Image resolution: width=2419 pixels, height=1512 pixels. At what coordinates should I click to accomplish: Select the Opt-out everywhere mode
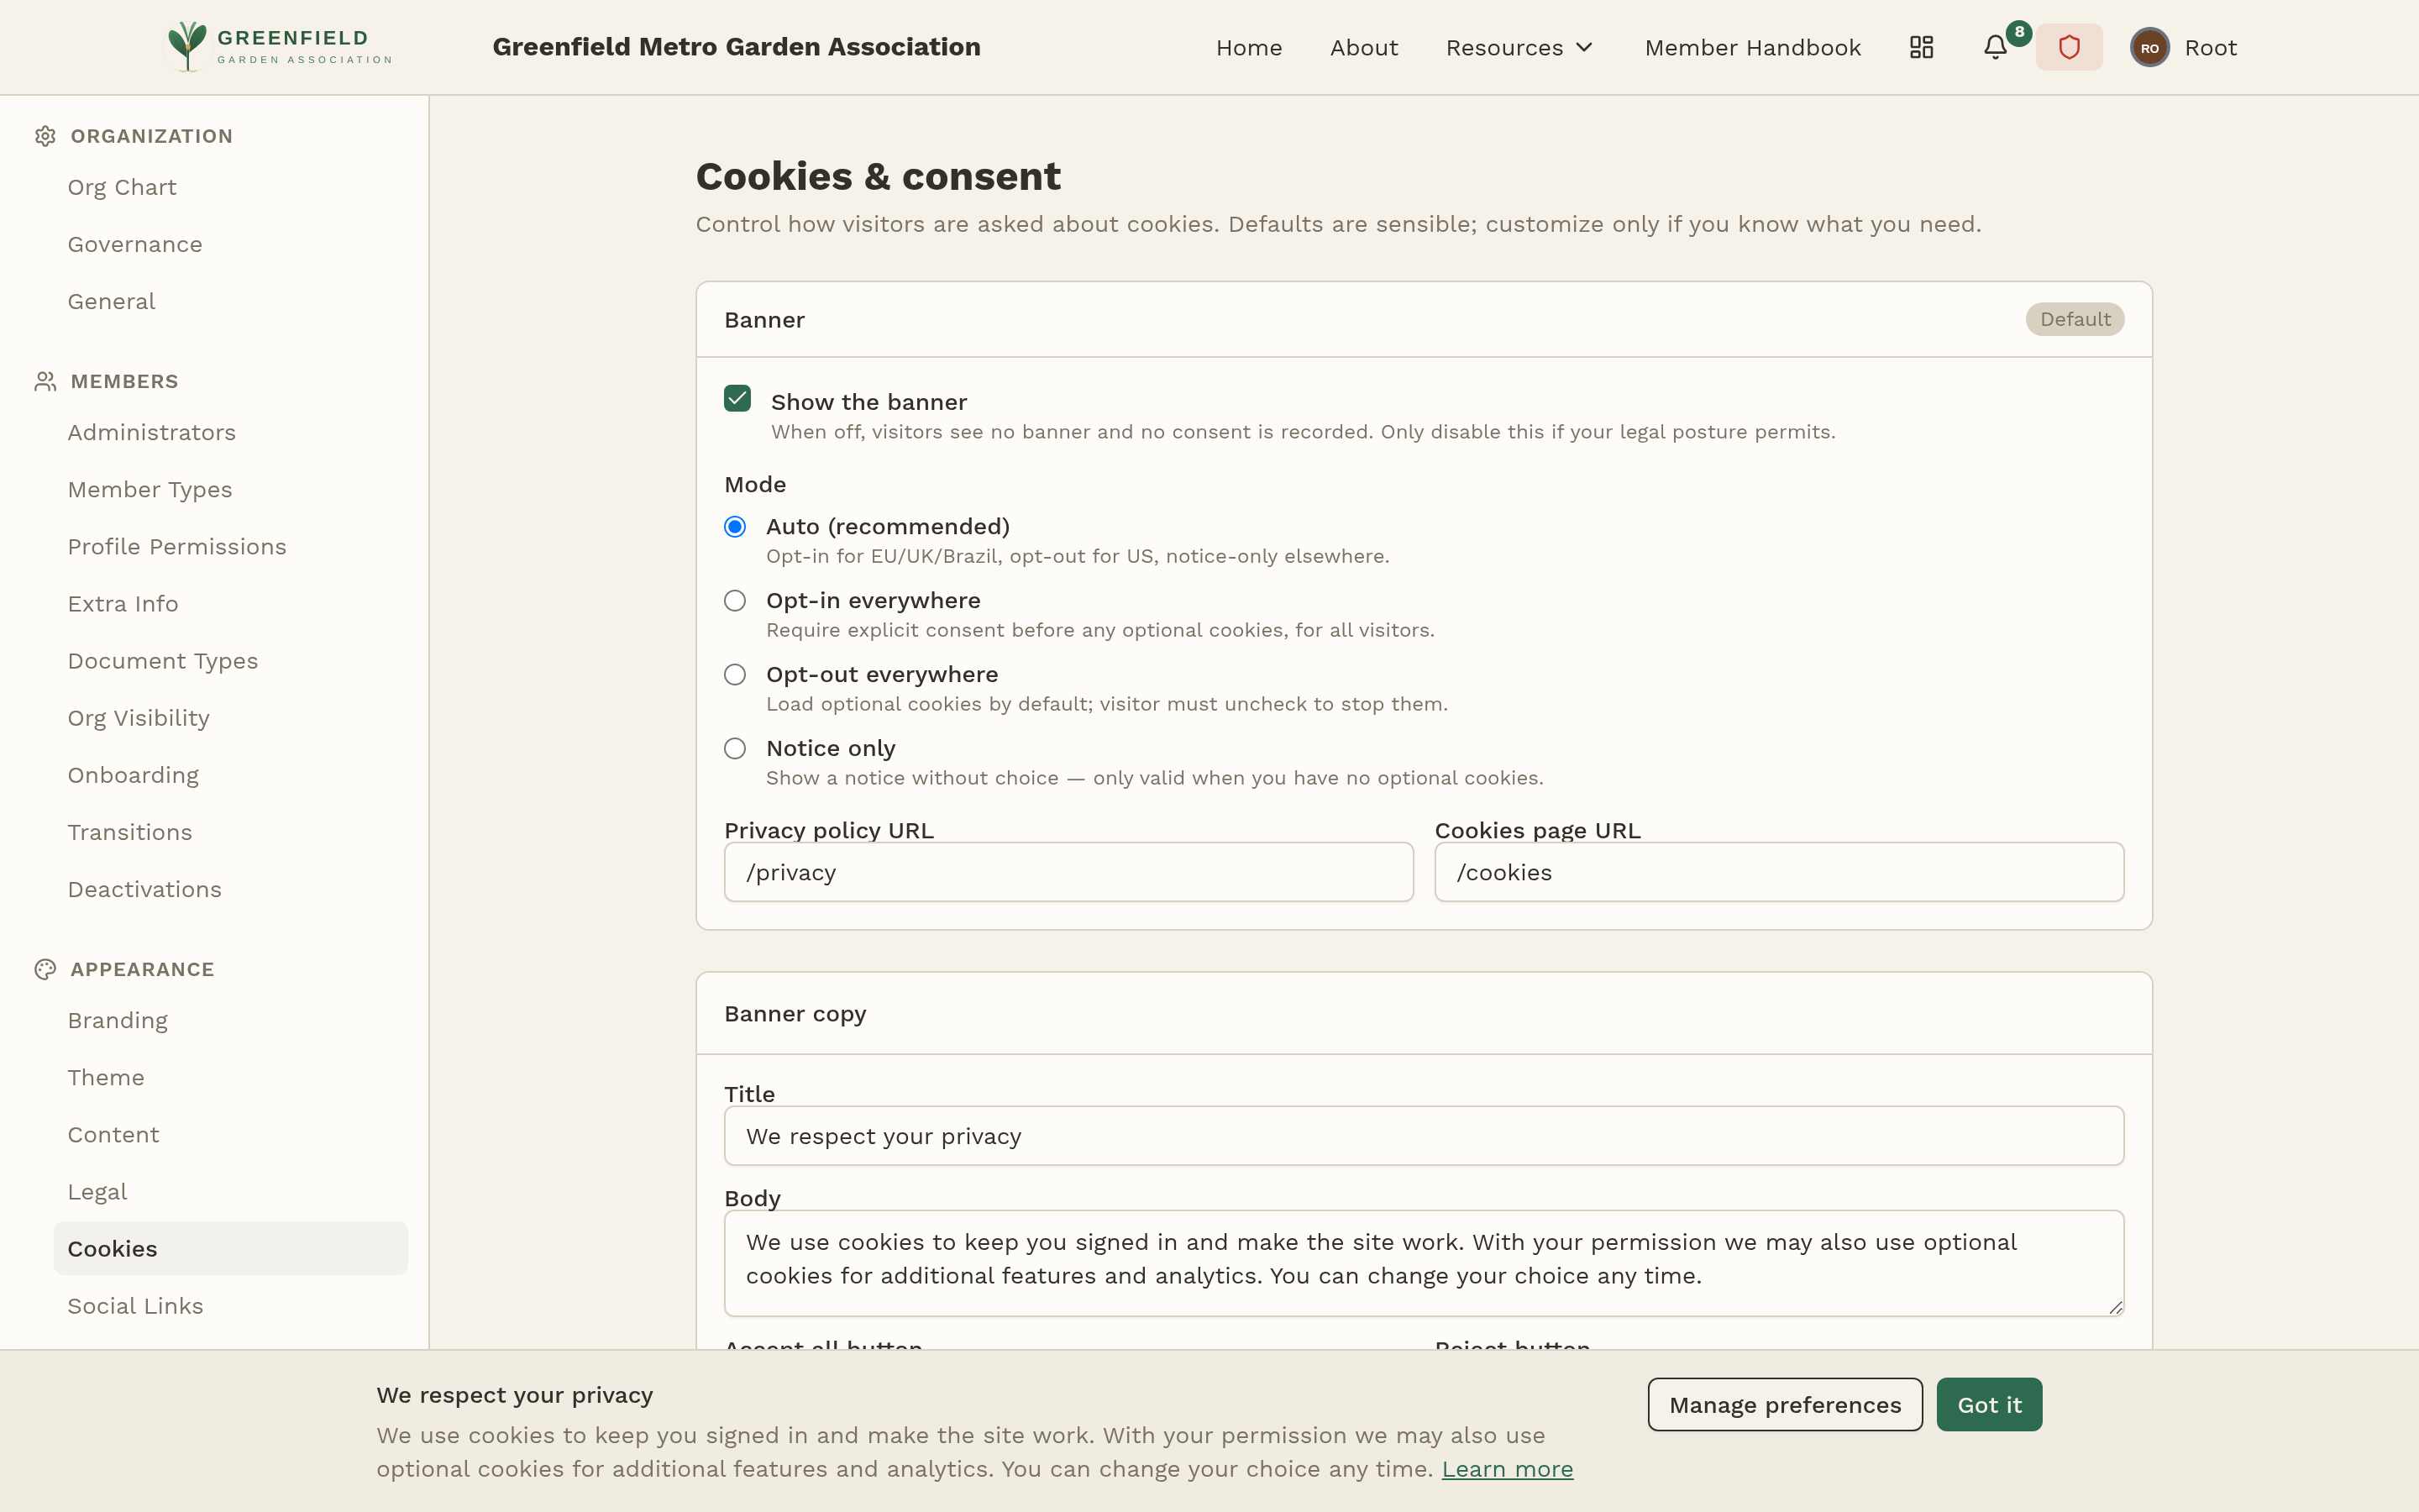(736, 674)
